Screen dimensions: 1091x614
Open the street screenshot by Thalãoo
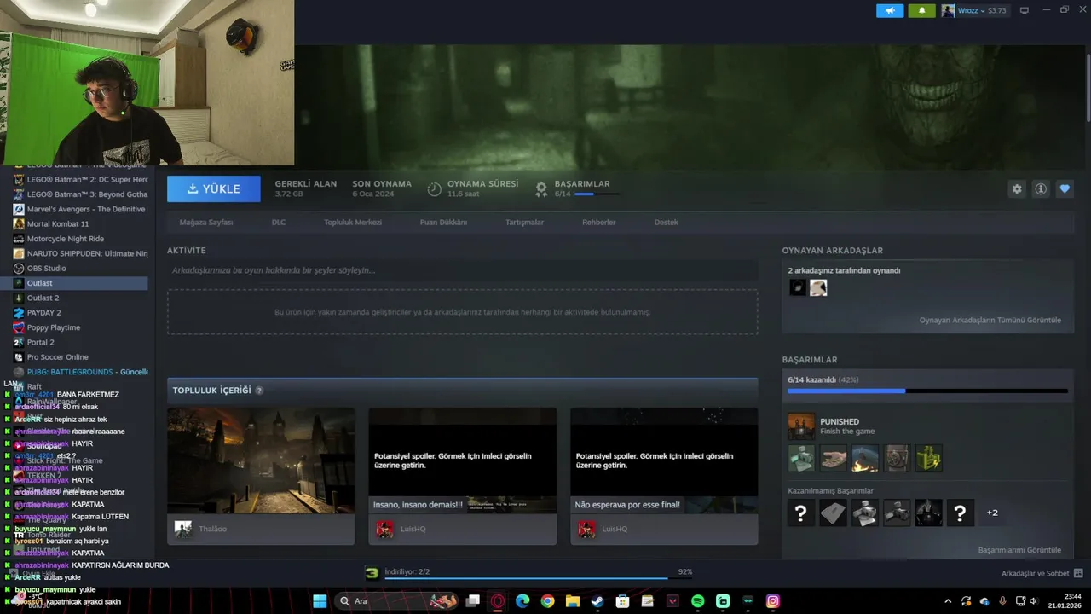[x=261, y=460]
